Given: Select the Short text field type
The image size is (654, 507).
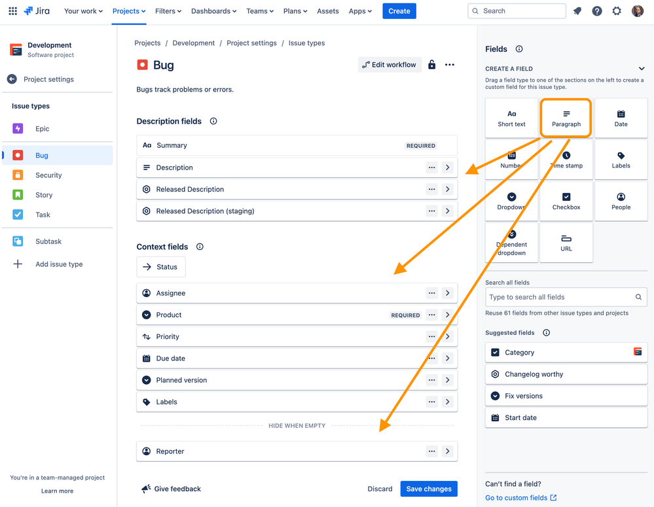Looking at the screenshot, I should click(511, 118).
